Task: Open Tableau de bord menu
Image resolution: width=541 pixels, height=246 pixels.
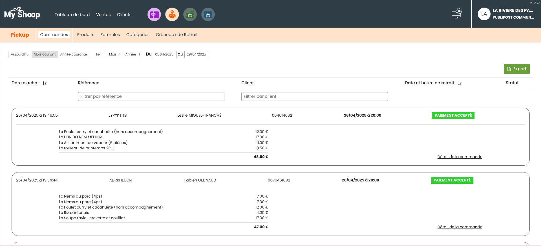Action: (x=72, y=15)
